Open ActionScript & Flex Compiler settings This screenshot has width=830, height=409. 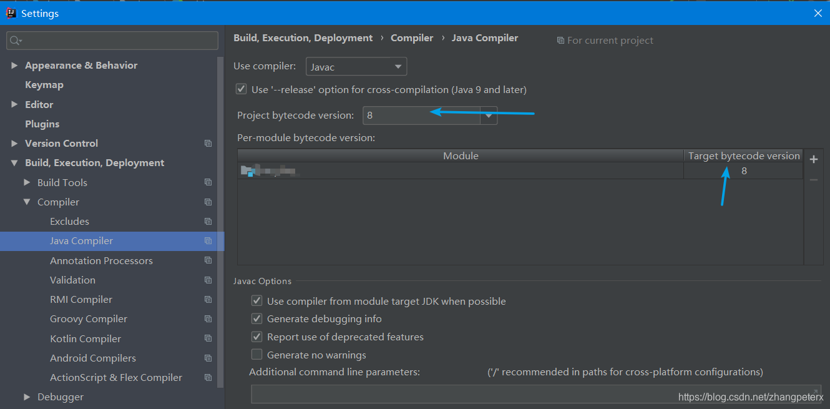[116, 378]
